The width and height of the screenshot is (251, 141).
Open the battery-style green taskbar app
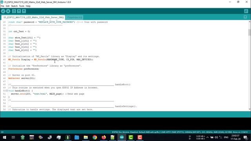click(x=68, y=137)
